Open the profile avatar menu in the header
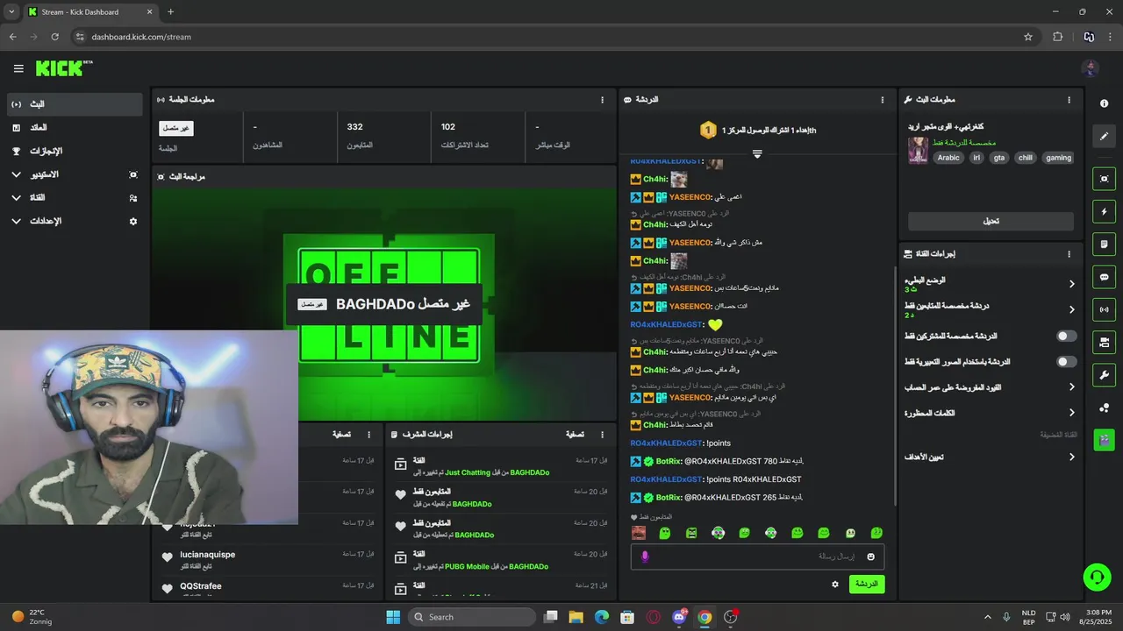The image size is (1123, 631). pos(1091,68)
